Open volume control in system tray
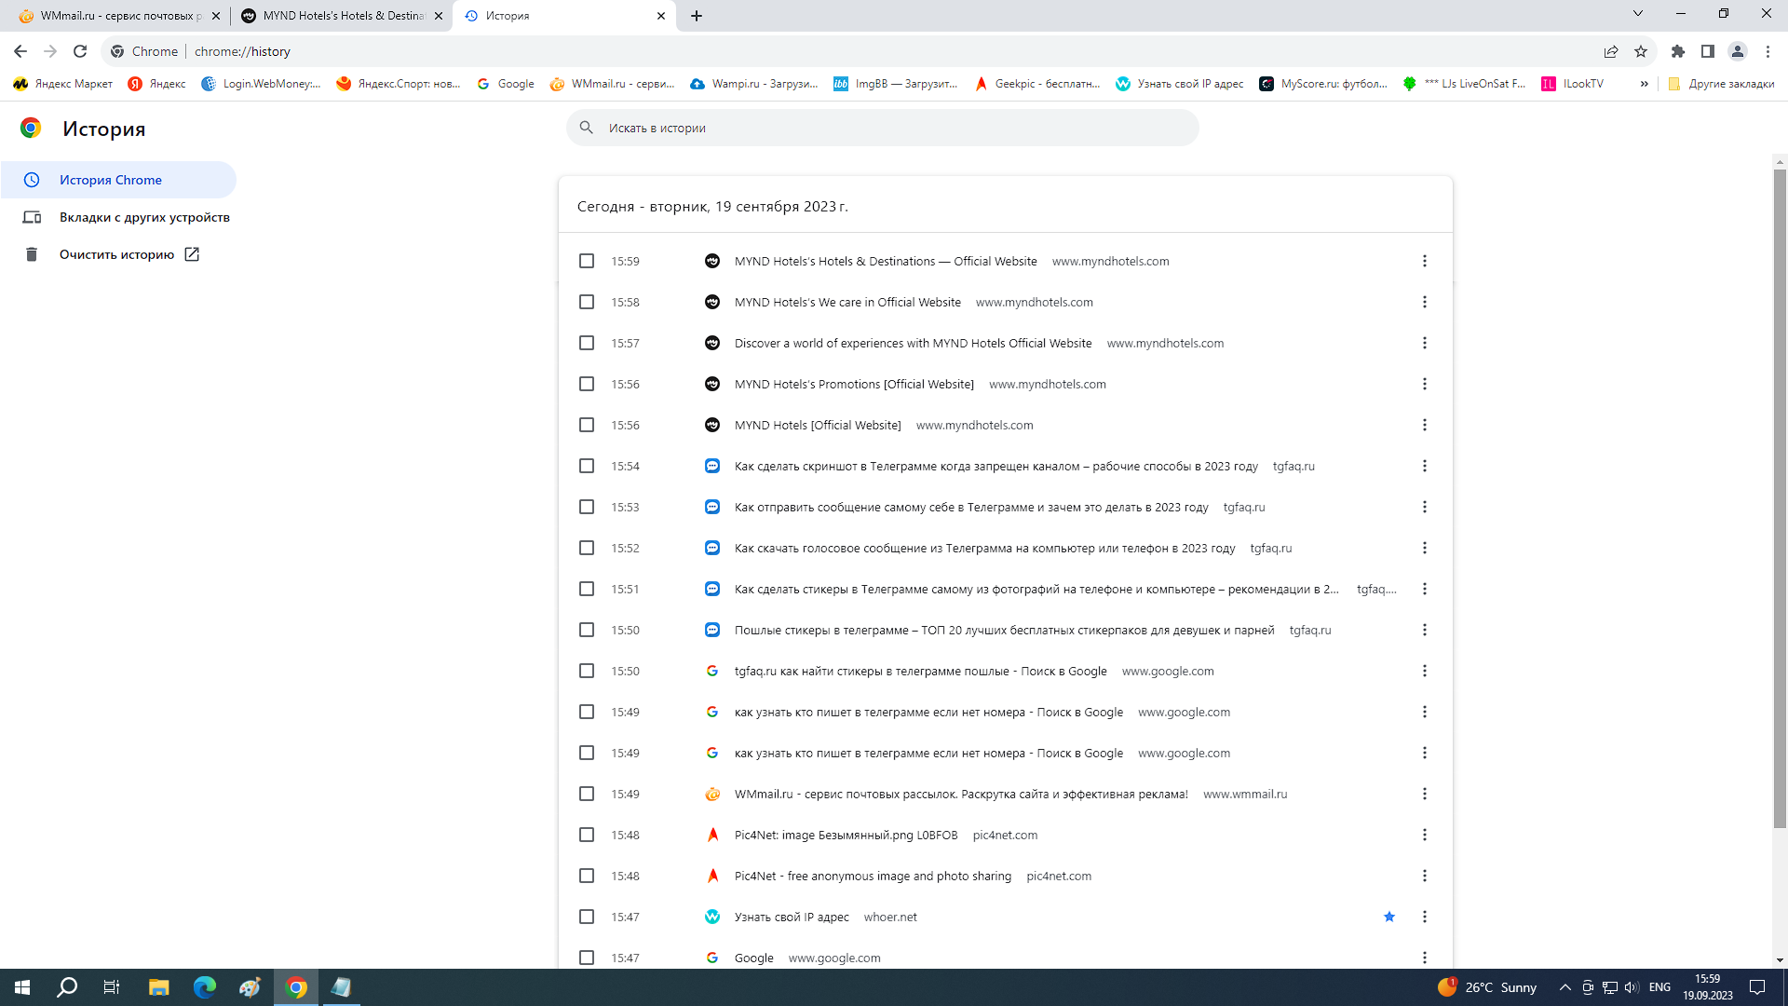This screenshot has height=1006, width=1788. click(x=1632, y=987)
